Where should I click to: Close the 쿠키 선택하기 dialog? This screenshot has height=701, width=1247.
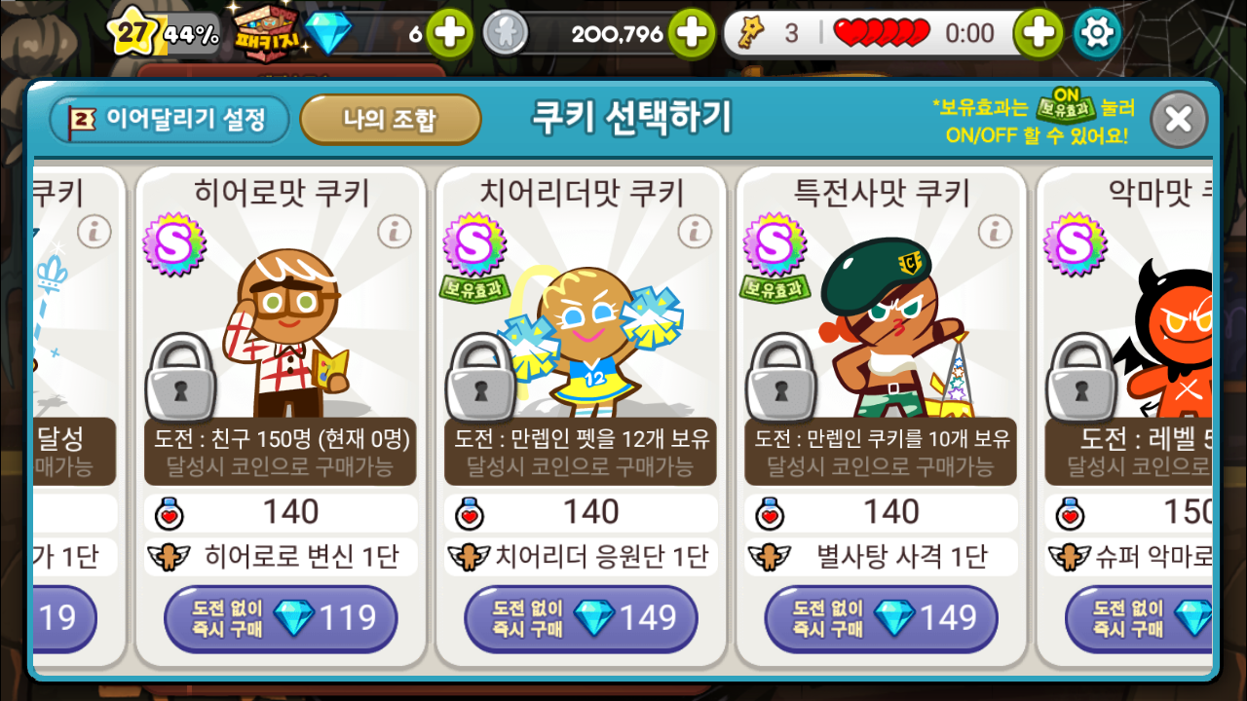point(1179,120)
